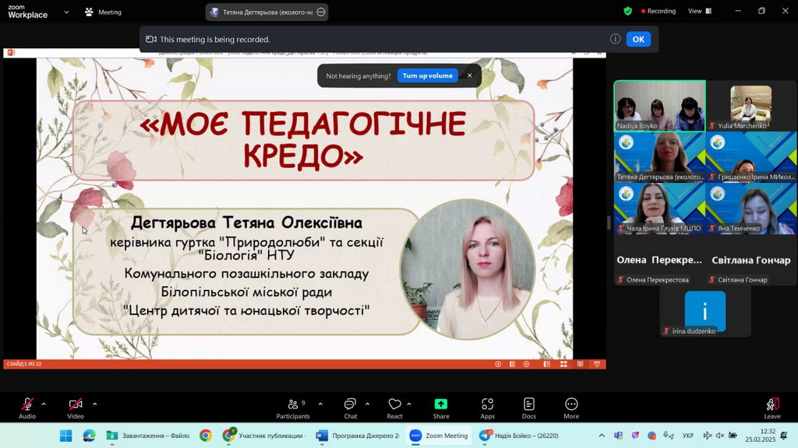Click the React heart icon
The image size is (798, 448).
(394, 408)
